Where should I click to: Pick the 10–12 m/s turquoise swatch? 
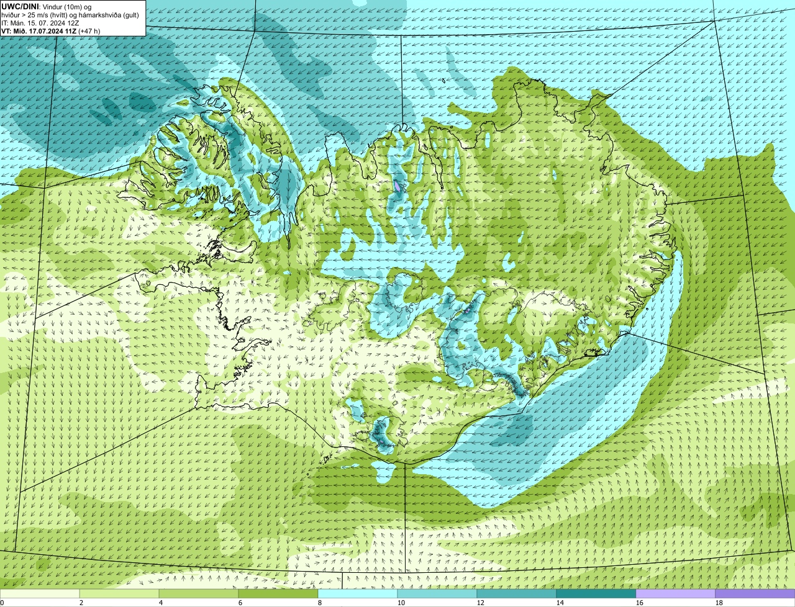437,593
